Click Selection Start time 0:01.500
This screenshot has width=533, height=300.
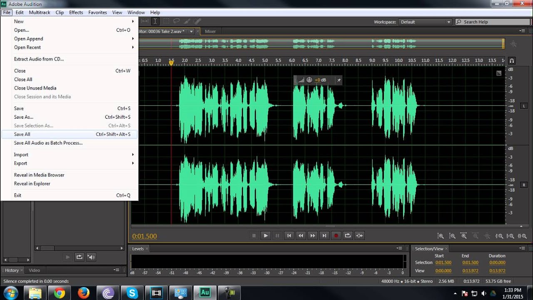point(443,262)
